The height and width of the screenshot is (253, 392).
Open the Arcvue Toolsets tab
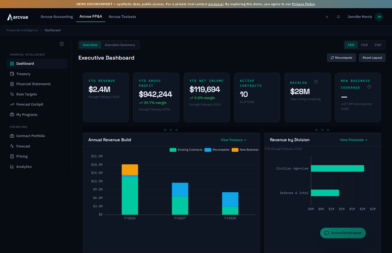(x=122, y=17)
